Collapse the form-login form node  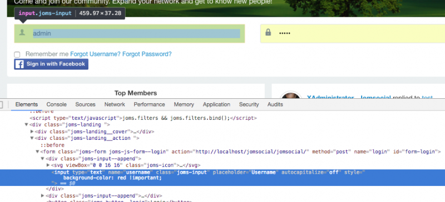point(37,152)
